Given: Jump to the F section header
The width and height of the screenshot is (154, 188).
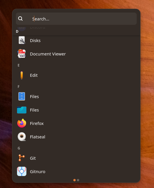Looking at the screenshot, I should coord(18,87).
